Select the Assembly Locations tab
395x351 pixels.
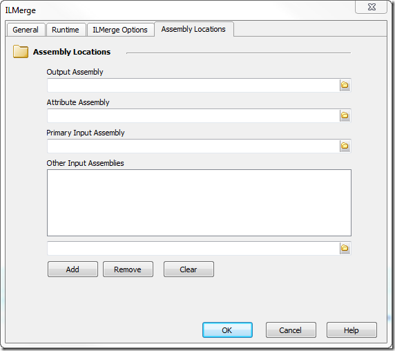point(193,29)
